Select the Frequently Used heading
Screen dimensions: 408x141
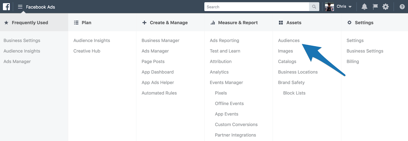click(30, 23)
